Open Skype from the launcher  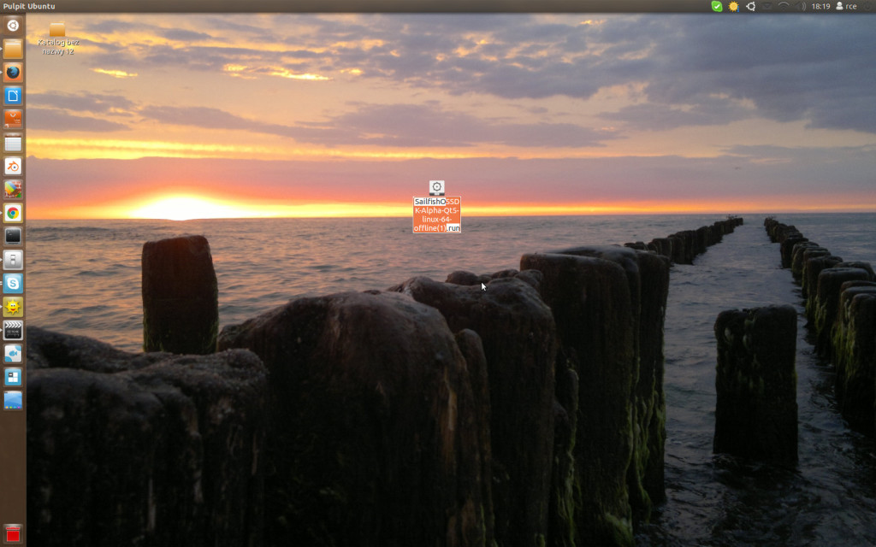(x=13, y=283)
